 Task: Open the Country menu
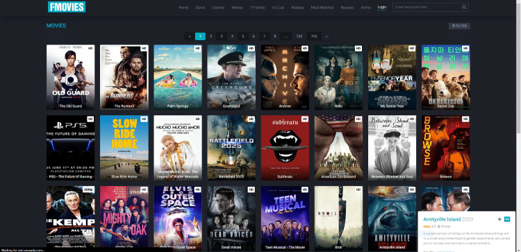pos(218,8)
